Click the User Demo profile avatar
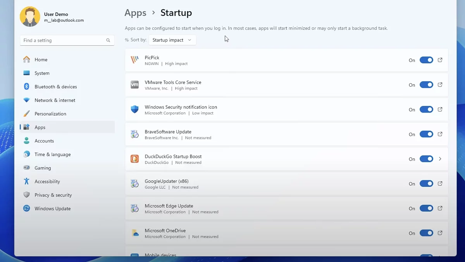 [x=30, y=17]
